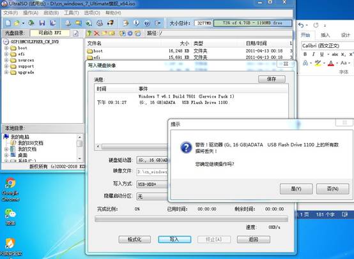Apply red font color in Word

(x=331, y=63)
